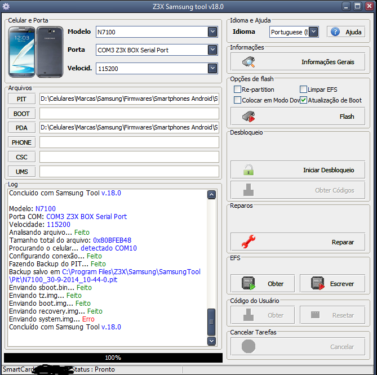Click the 100% progress bar
377x375 pixels.
point(113,358)
